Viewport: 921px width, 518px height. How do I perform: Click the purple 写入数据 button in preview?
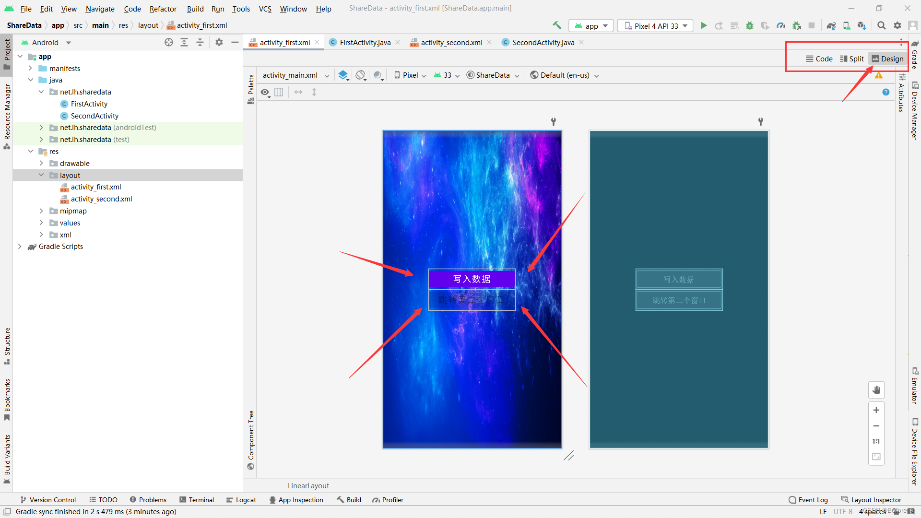click(x=472, y=279)
